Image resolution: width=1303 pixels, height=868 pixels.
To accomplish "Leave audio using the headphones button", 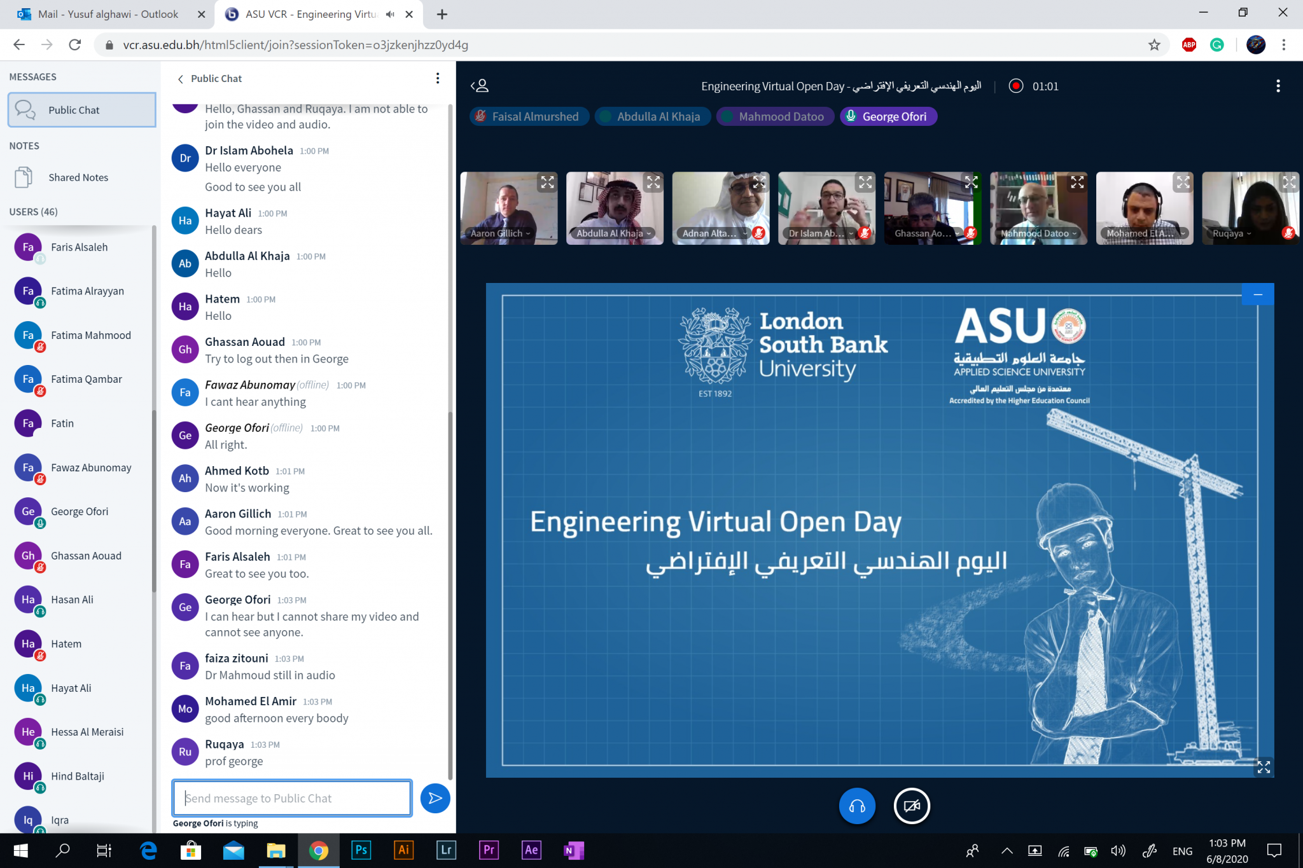I will pyautogui.click(x=857, y=806).
